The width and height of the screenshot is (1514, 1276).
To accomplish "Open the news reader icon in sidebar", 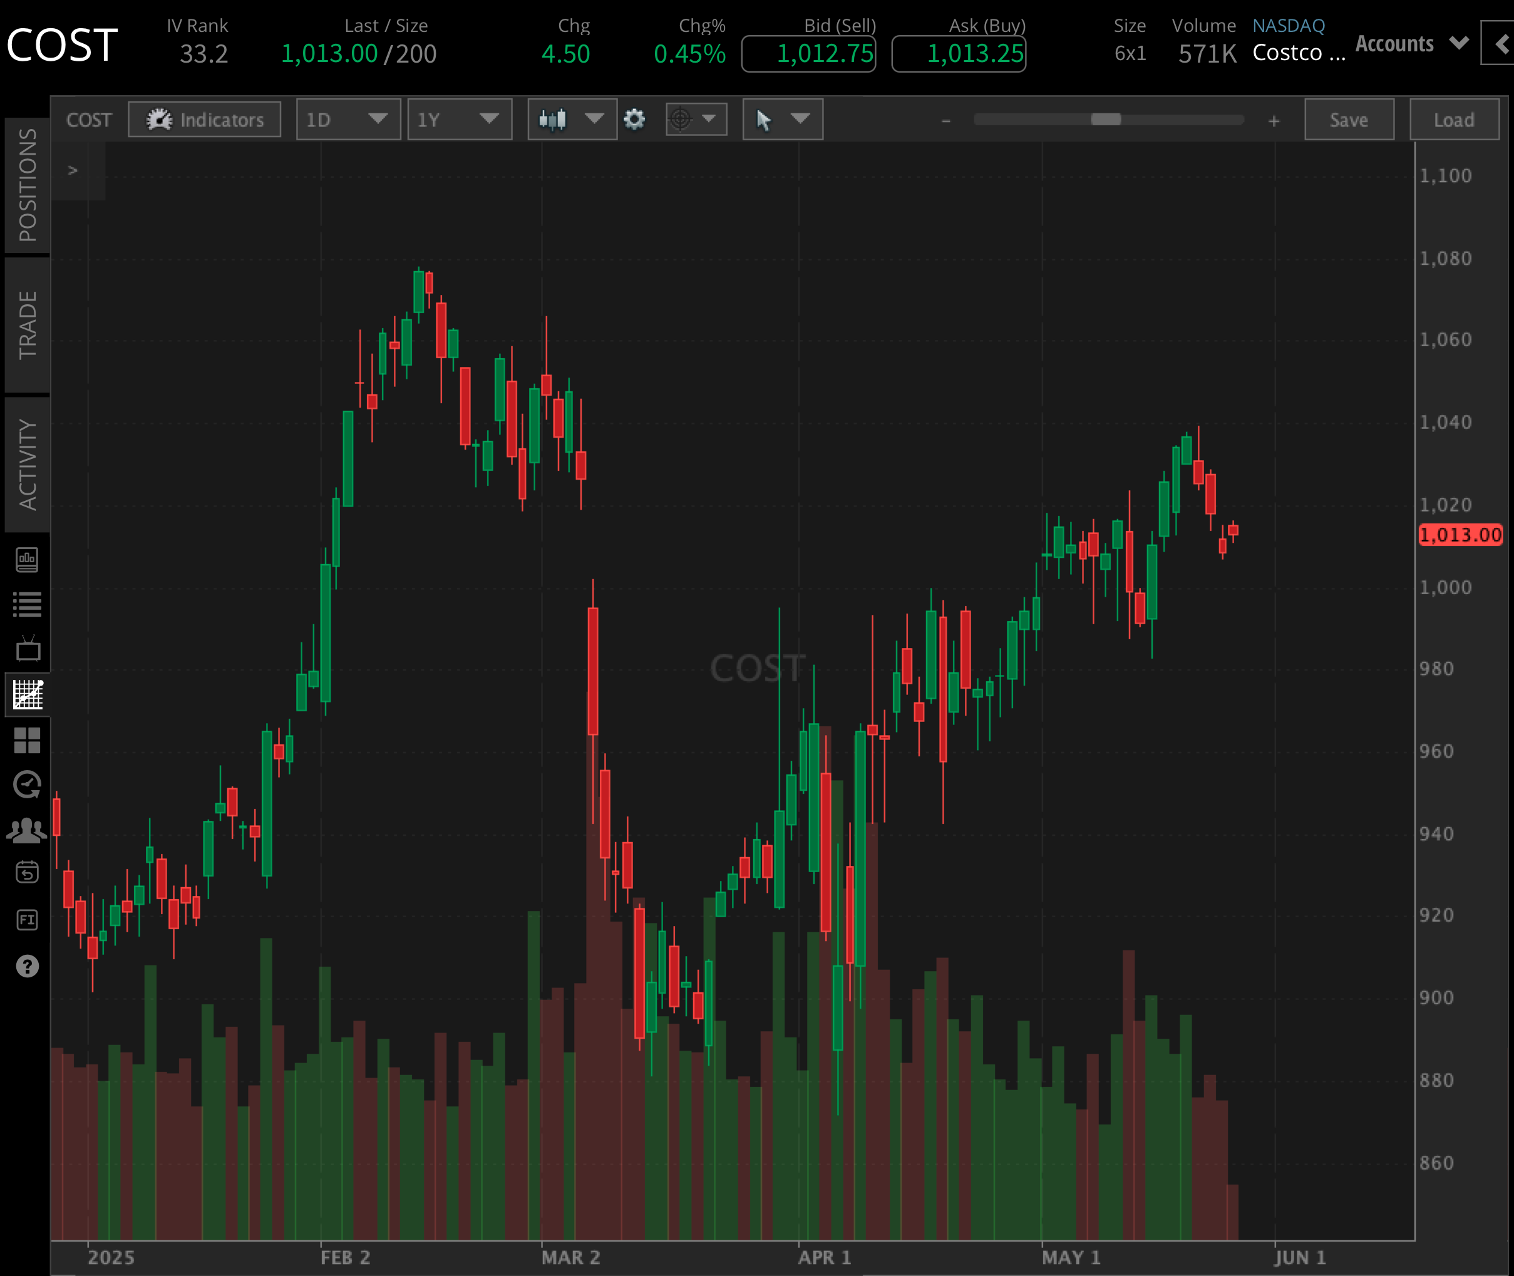I will pos(28,560).
